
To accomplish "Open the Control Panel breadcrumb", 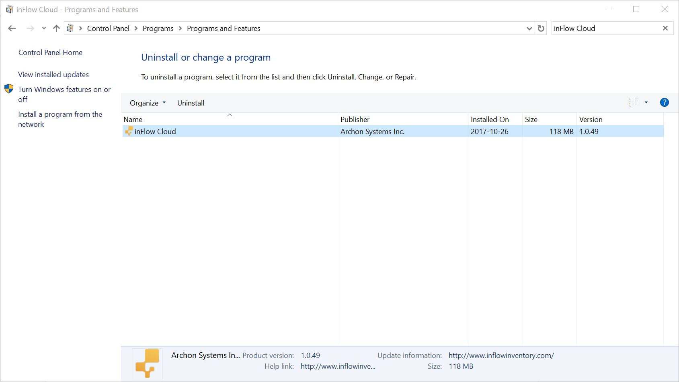I will (x=108, y=28).
